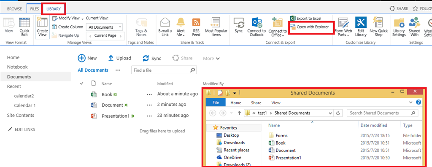The height and width of the screenshot is (167, 432).
Task: Collapse the Explorer ribbon chevron
Action: [x=411, y=102]
